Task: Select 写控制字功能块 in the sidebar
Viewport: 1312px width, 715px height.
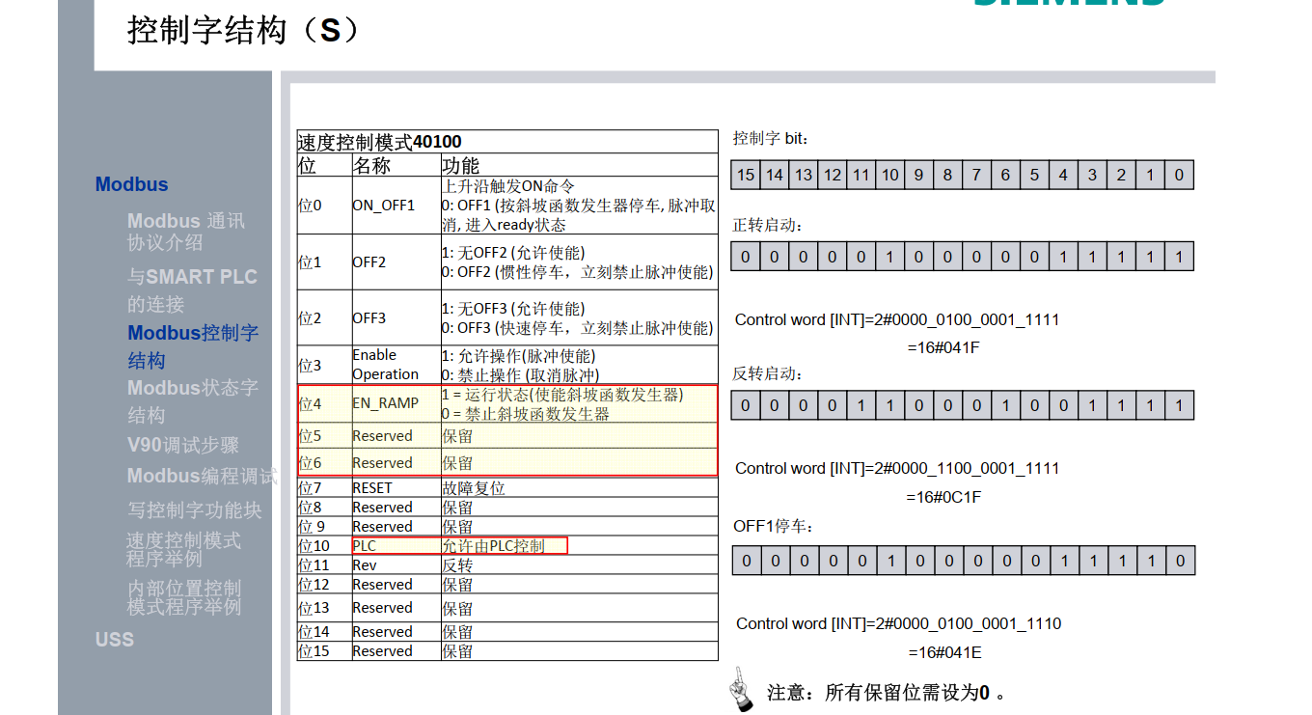Action: point(194,509)
